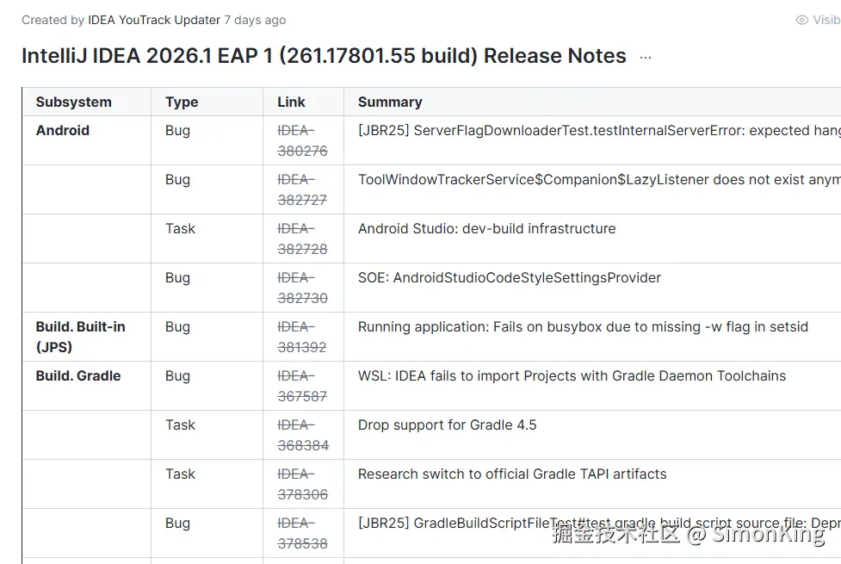Click the Link column header
This screenshot has width=841, height=564.
(x=291, y=102)
